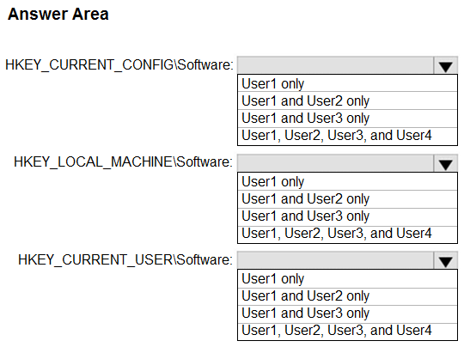464x347 pixels.
Task: Choose 'User1, User2, User3, and User4' under HKEY_CURRENT_CONFIG
Action: (347, 136)
